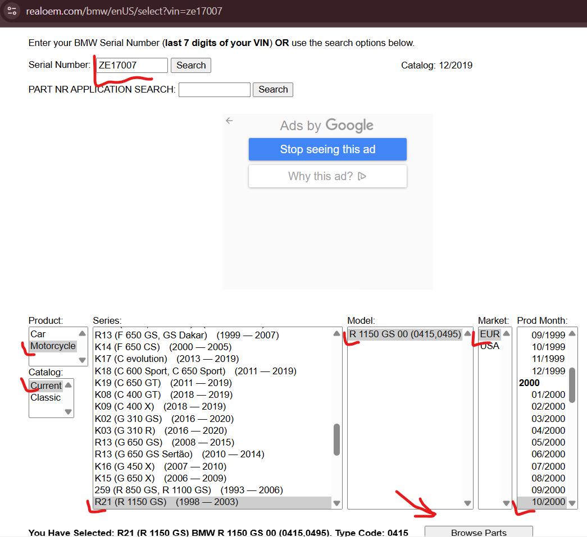This screenshot has height=537, width=587.
Task: Select EUR in the Market list
Action: click(490, 334)
